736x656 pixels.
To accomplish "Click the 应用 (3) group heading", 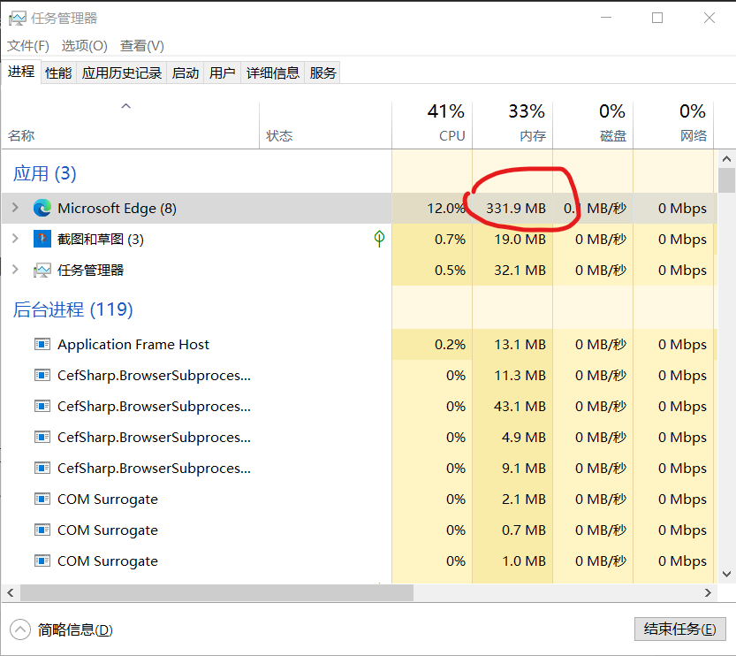I will [x=44, y=173].
